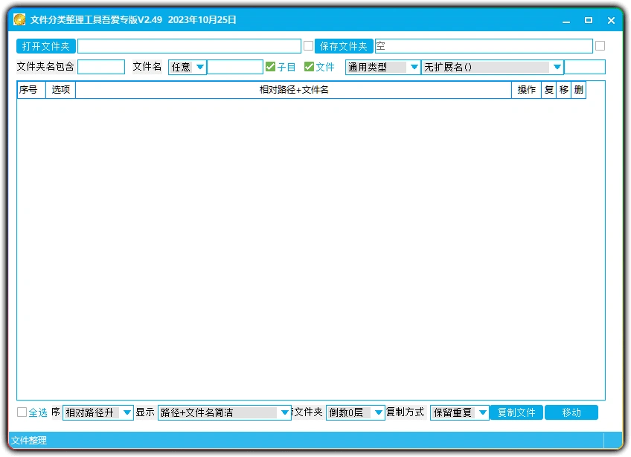Click the 保存文件夹 button

pos(343,45)
